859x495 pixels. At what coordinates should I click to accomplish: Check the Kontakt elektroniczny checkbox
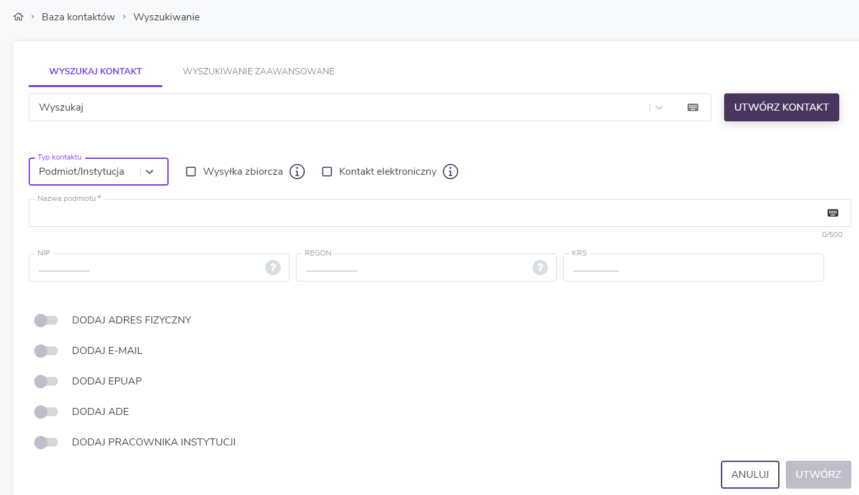pos(327,172)
